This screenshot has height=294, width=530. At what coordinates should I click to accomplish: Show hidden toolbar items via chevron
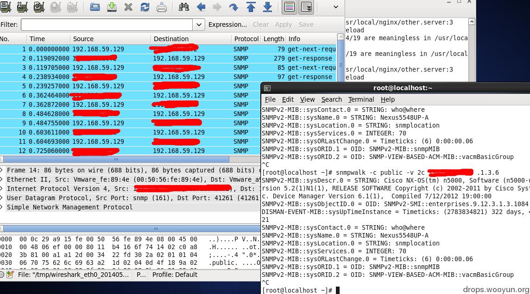pyautogui.click(x=335, y=7)
